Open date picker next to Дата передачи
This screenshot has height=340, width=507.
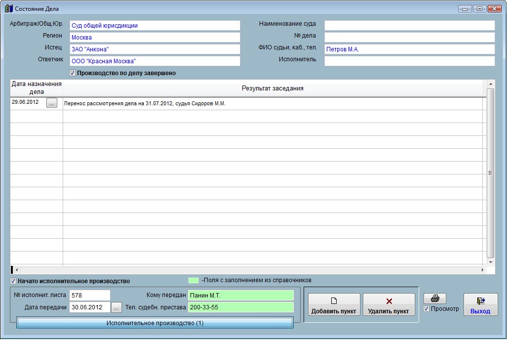(x=116, y=307)
